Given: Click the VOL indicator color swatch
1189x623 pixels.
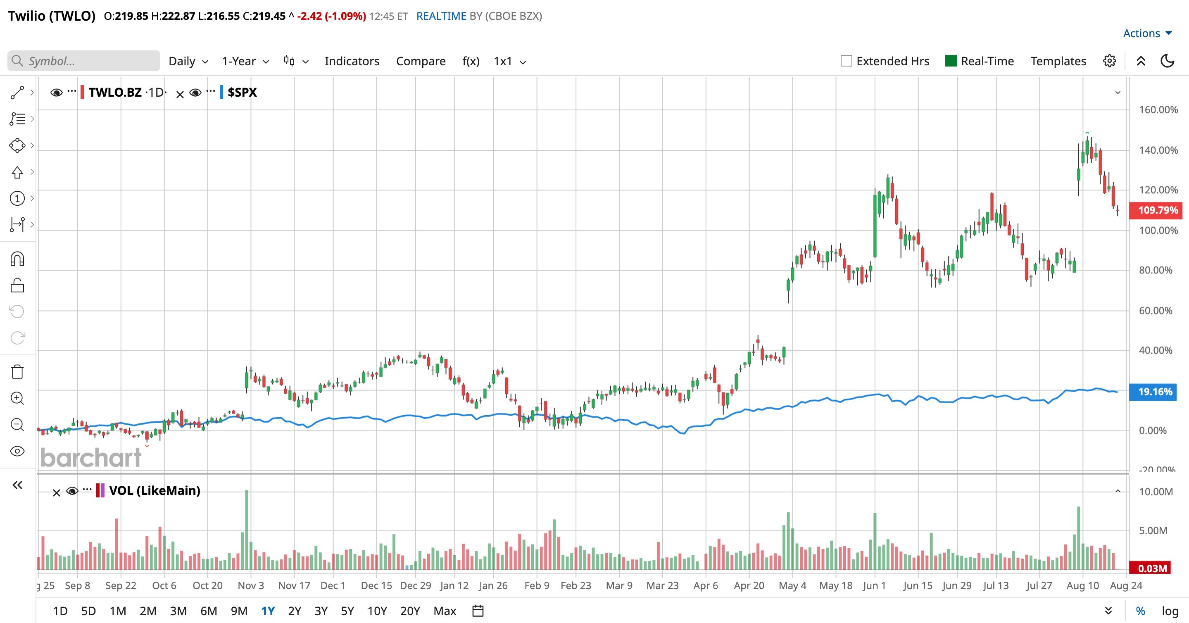Looking at the screenshot, I should click(x=100, y=490).
